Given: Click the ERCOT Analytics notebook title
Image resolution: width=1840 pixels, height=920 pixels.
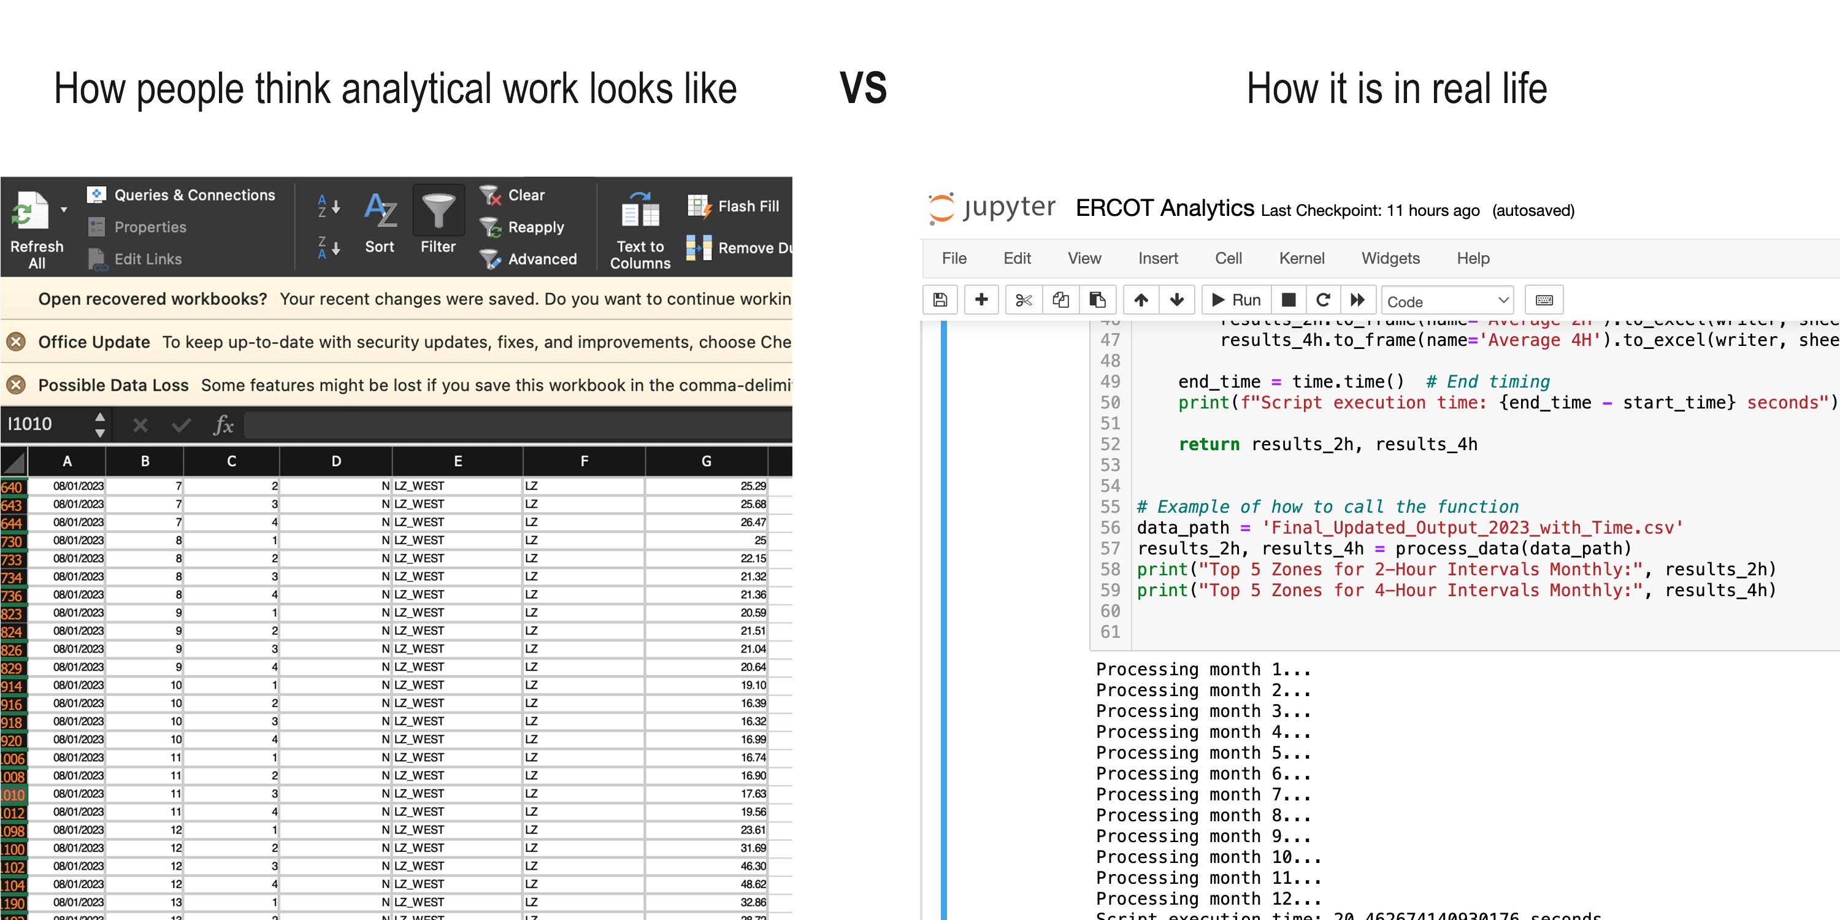Looking at the screenshot, I should [x=1165, y=208].
